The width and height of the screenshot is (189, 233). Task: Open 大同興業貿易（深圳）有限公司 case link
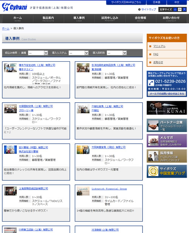(x=108, y=147)
